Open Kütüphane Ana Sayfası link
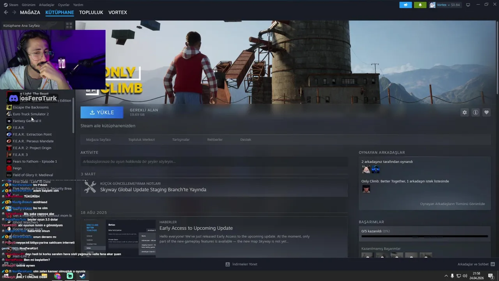This screenshot has height=281, width=499. [x=21, y=25]
